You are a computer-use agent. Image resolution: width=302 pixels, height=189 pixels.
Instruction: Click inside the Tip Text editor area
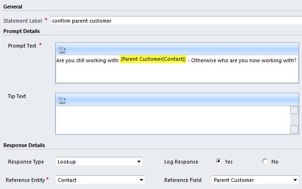(172, 119)
